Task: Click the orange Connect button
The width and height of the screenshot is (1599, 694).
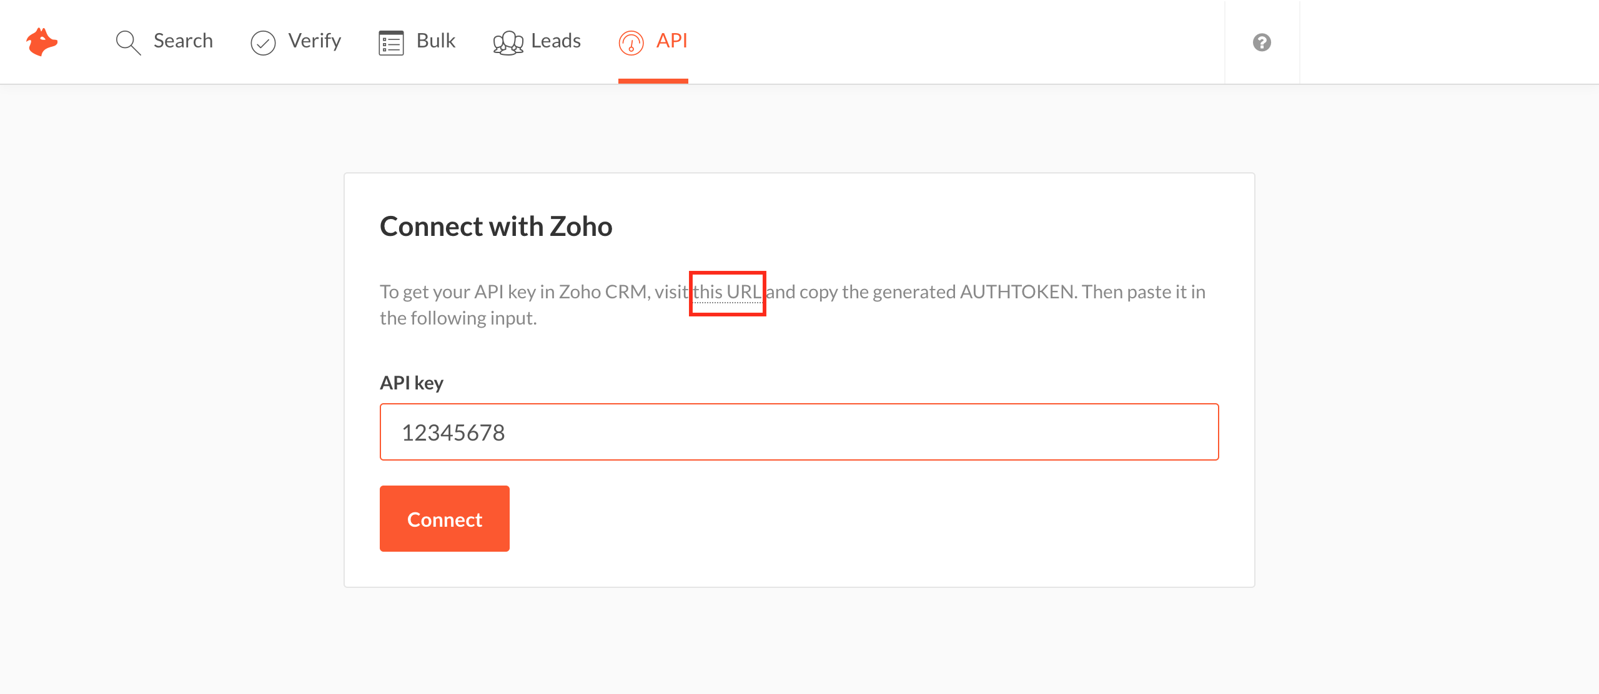Action: click(x=444, y=519)
